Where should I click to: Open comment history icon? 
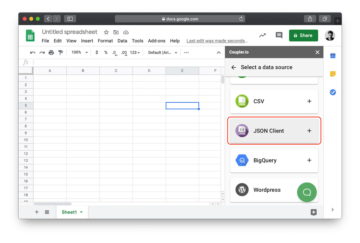tap(279, 35)
